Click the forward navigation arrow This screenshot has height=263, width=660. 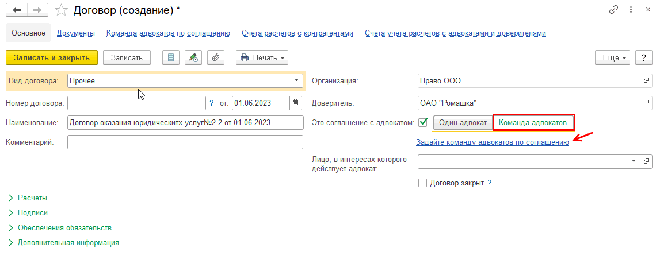37,10
